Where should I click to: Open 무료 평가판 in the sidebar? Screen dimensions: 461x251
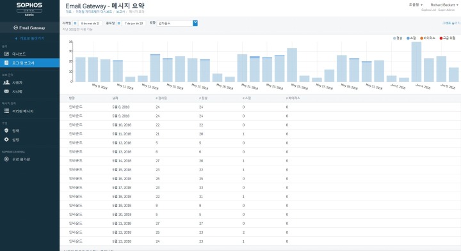coord(21,159)
